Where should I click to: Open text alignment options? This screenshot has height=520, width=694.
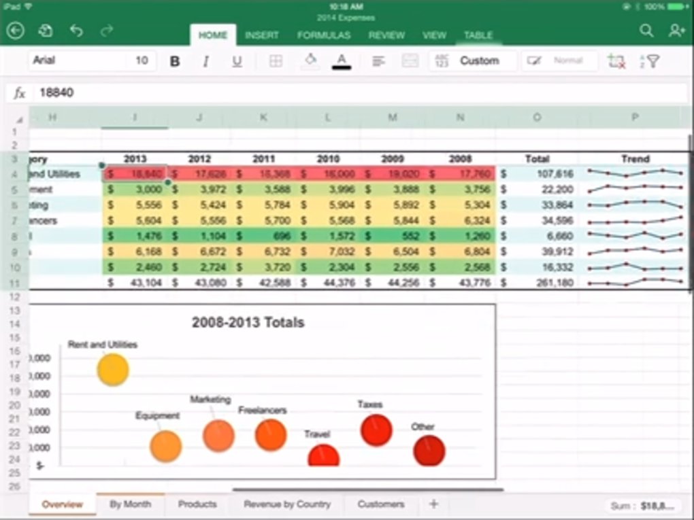[x=378, y=61]
